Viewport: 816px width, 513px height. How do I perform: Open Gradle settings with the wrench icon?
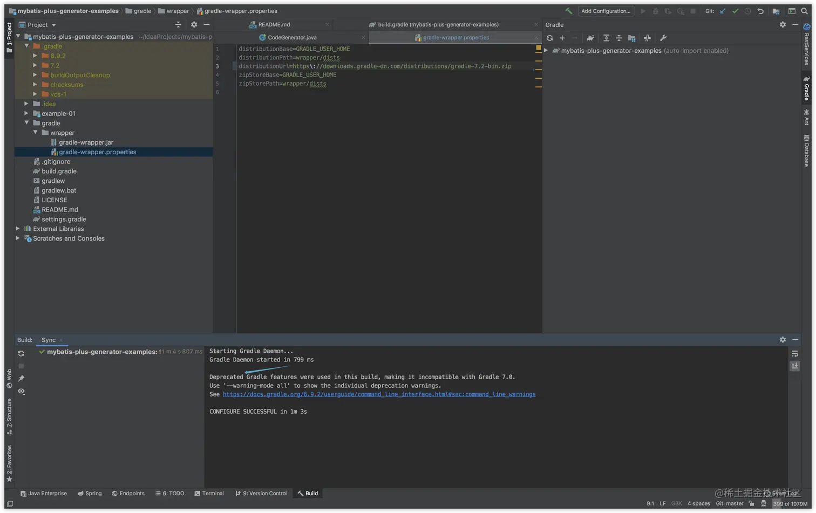[x=663, y=38]
